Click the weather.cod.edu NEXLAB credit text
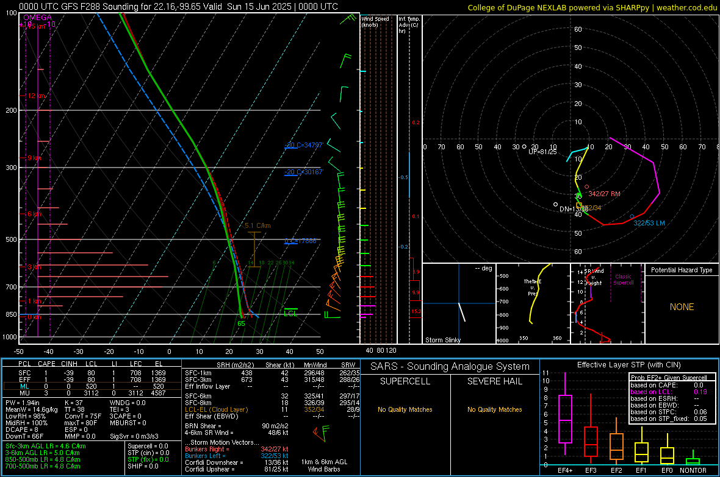 click(592, 7)
